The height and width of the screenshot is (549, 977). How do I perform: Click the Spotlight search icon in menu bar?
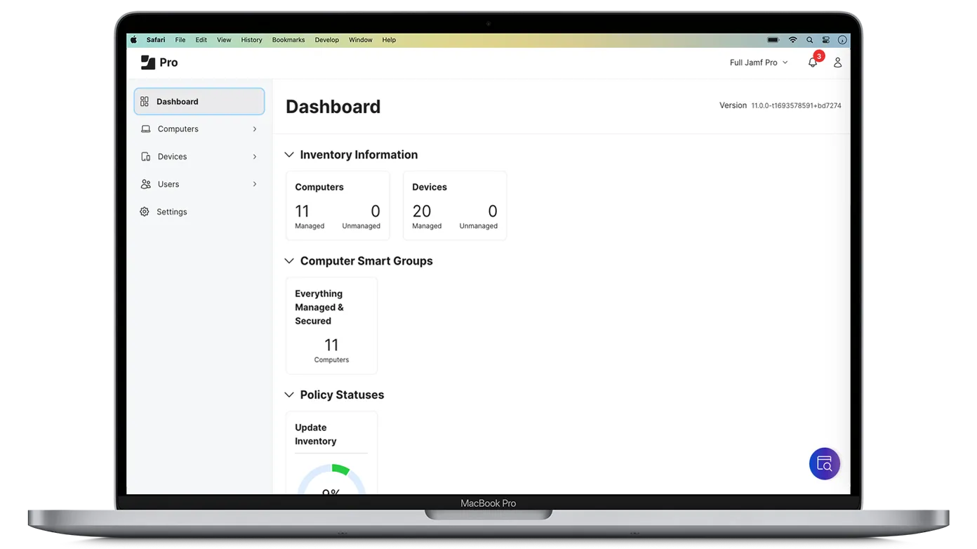(809, 40)
